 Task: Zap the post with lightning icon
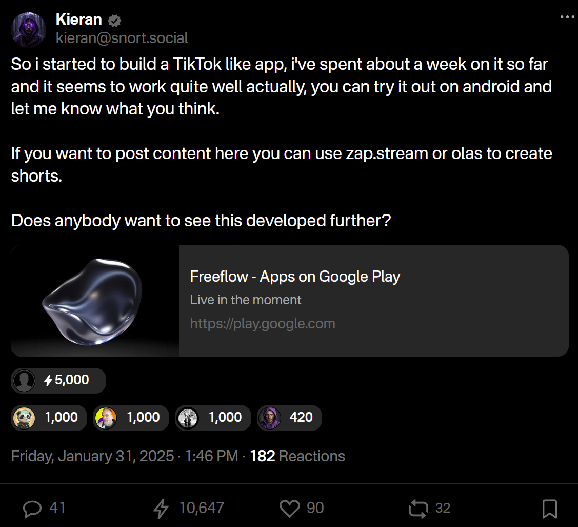coord(161,508)
